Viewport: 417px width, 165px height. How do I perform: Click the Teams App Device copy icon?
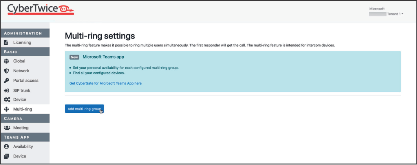click(x=7, y=156)
